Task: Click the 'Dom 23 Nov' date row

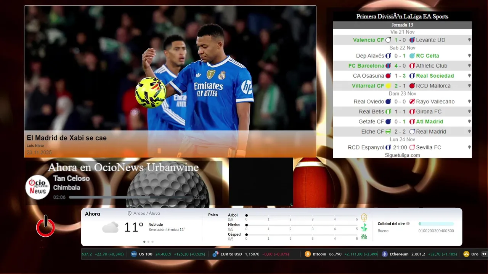Action: coord(402,94)
